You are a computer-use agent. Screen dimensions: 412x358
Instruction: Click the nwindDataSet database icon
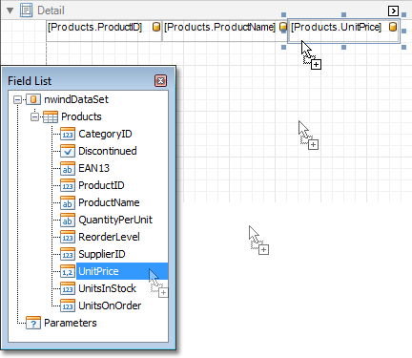[33, 99]
